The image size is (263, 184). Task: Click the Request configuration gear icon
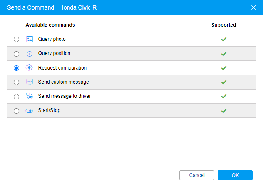click(x=29, y=68)
